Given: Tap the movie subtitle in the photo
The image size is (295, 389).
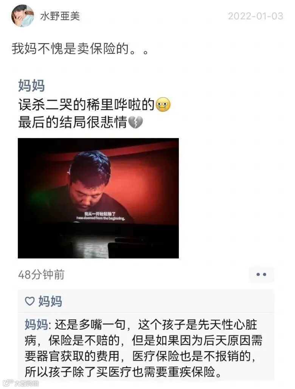Looking at the screenshot, I should pyautogui.click(x=100, y=216).
